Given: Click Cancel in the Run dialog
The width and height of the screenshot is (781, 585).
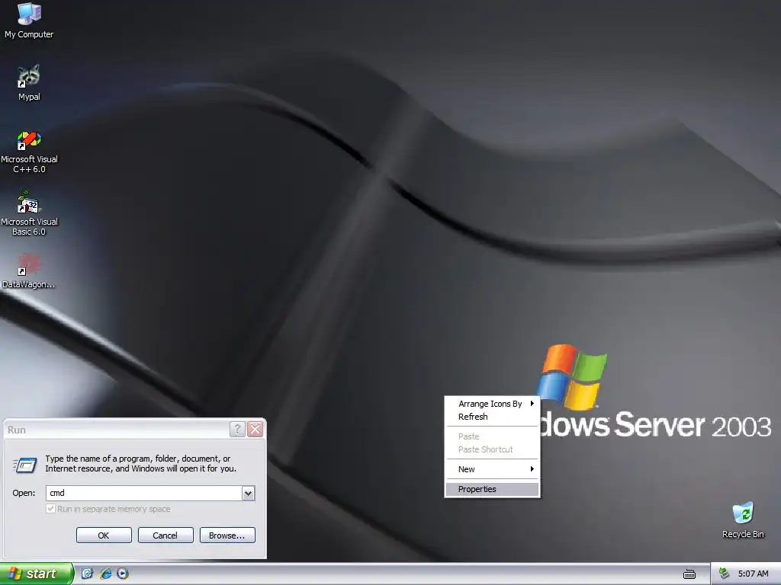Looking at the screenshot, I should tap(166, 535).
